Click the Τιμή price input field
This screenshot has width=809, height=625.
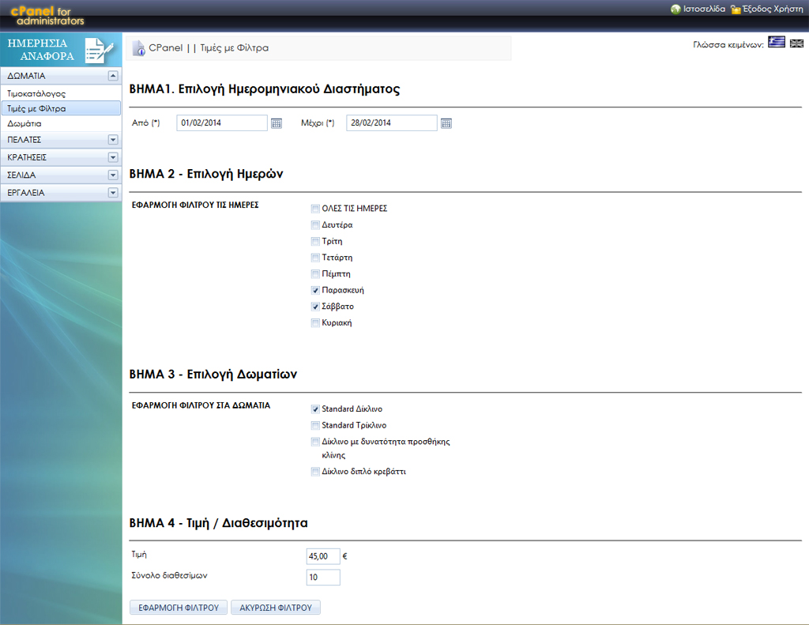click(x=323, y=556)
